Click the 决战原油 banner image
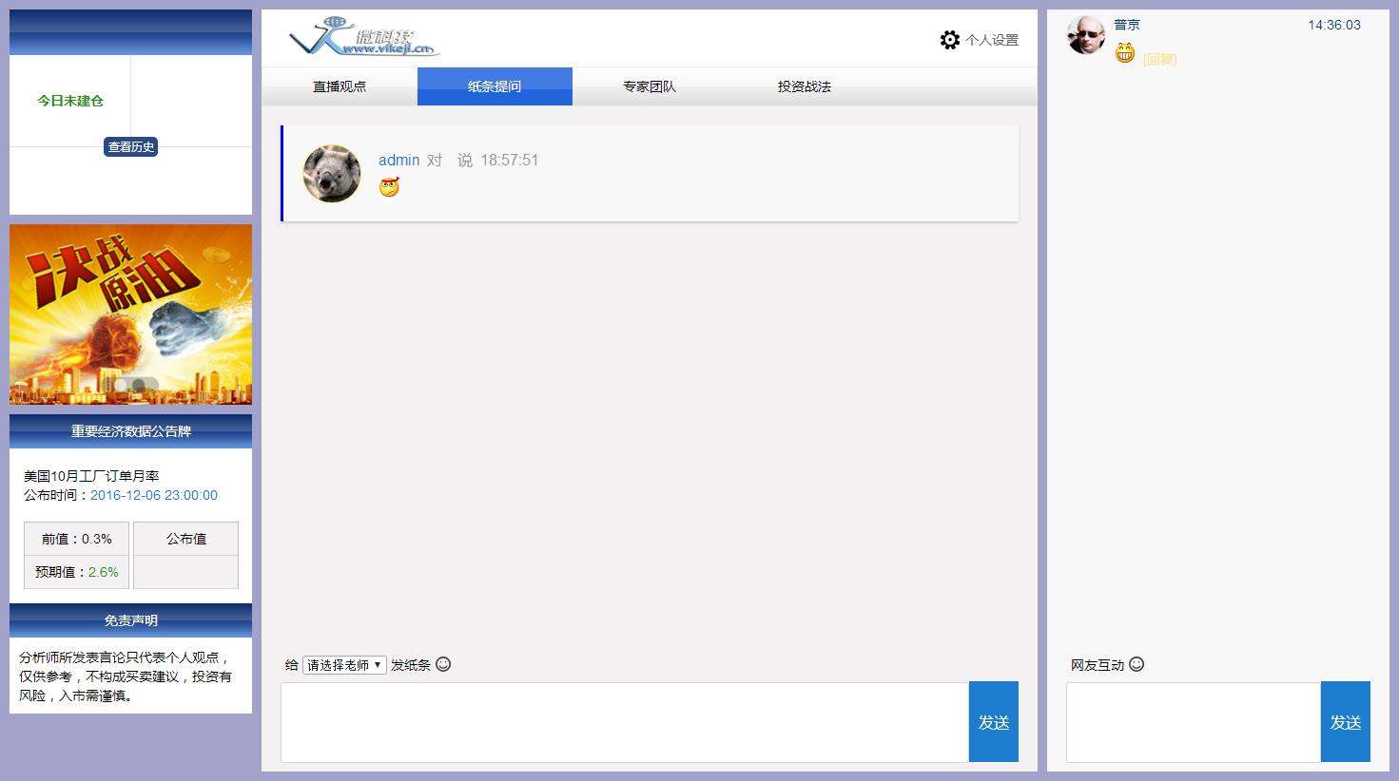Image resolution: width=1399 pixels, height=781 pixels. (131, 314)
